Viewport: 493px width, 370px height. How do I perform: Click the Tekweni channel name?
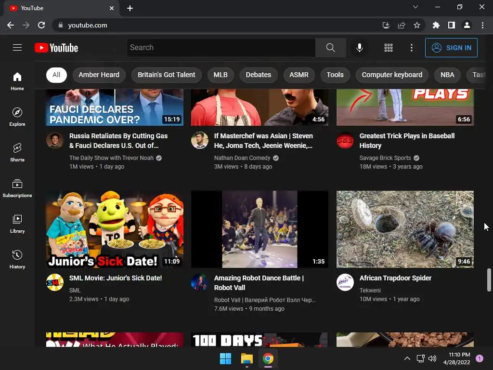click(370, 291)
